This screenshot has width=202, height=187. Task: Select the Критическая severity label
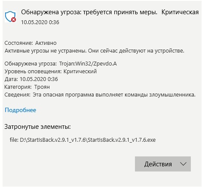pos(180,12)
